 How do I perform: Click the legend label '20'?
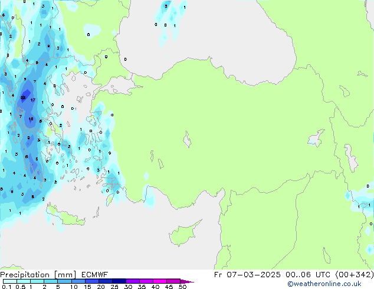[x=101, y=287]
